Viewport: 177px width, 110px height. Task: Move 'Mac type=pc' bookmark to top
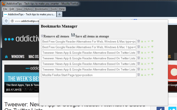(142, 41)
